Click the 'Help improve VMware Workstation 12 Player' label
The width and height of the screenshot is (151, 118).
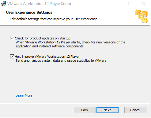47,57
